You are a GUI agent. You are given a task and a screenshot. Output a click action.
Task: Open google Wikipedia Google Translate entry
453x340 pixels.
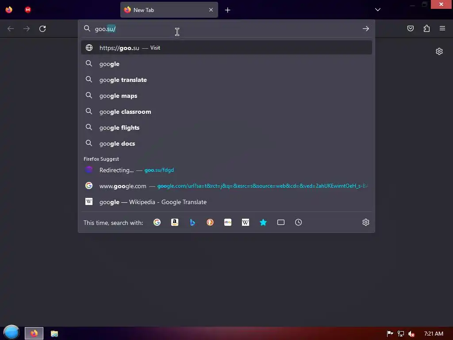tap(226, 202)
